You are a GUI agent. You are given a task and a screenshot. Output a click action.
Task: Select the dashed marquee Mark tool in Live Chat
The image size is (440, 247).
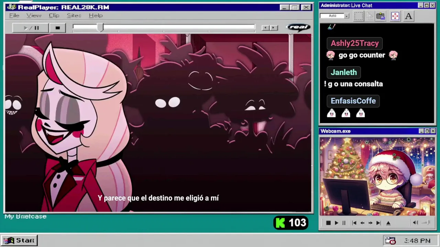coord(358,16)
